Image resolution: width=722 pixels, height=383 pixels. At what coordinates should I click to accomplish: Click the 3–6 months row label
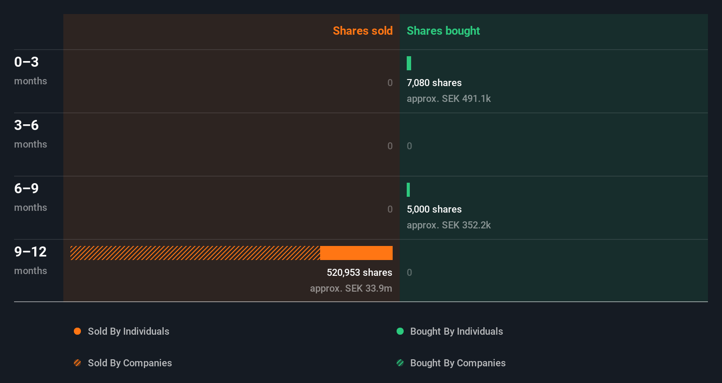30,134
